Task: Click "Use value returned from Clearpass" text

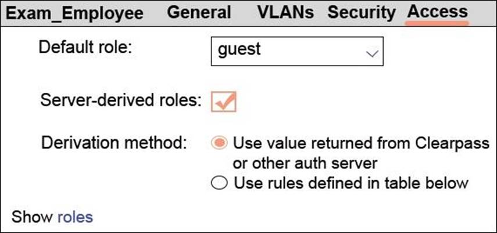Action: [361, 143]
